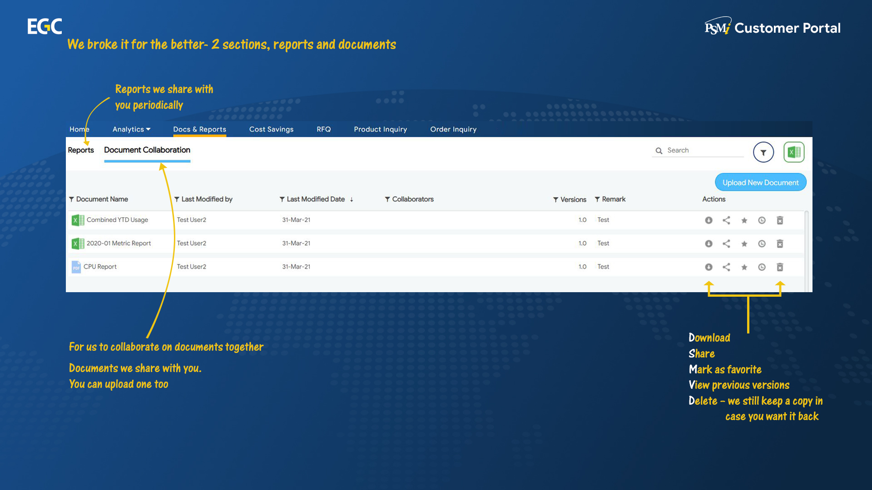Open the Excel export icon near search
The height and width of the screenshot is (490, 872).
[x=793, y=152]
